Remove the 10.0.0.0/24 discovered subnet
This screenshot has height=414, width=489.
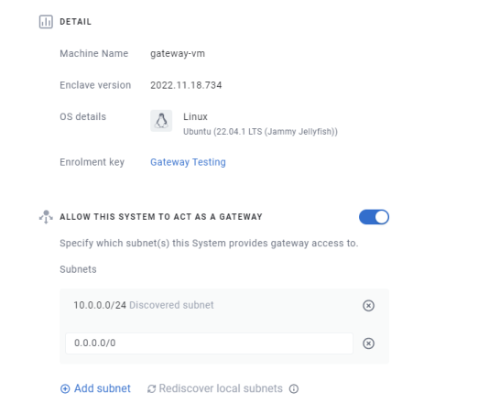368,305
